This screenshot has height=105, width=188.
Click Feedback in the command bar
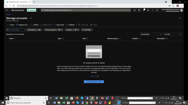(70, 25)
